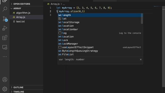The image size is (165, 93).
Task: Open the Run and Debug view
Action: tap(5, 28)
